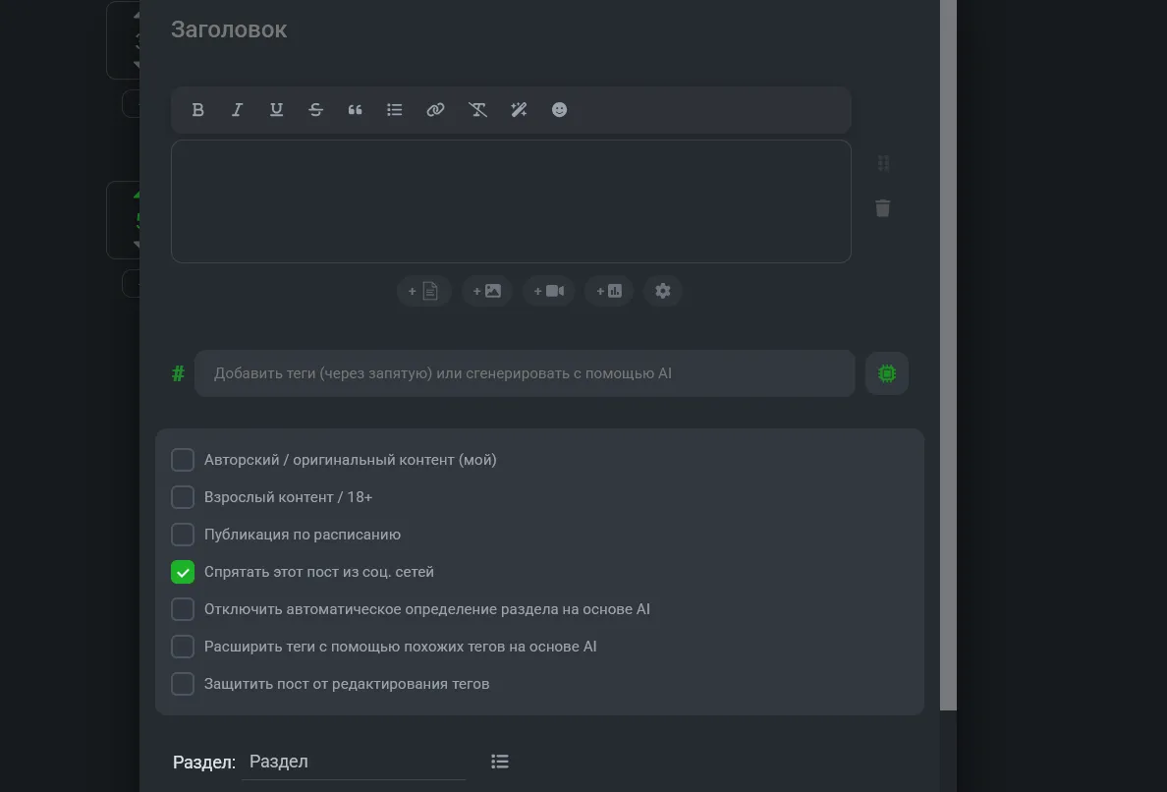Viewport: 1167px width, 792px height.
Task: Toggle bold formatting in the toolbar
Action: 198,110
